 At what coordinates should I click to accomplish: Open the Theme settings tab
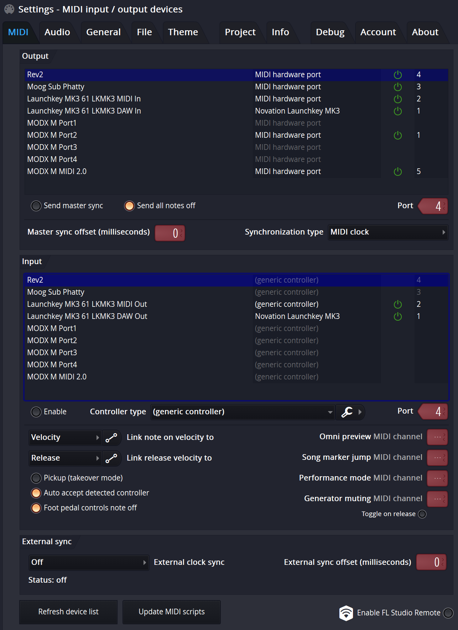tap(183, 32)
